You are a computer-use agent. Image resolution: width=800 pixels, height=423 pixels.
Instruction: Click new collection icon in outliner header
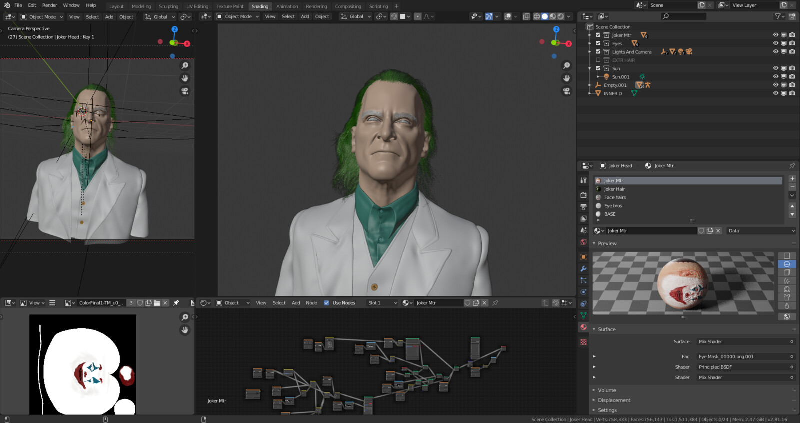[792, 16]
